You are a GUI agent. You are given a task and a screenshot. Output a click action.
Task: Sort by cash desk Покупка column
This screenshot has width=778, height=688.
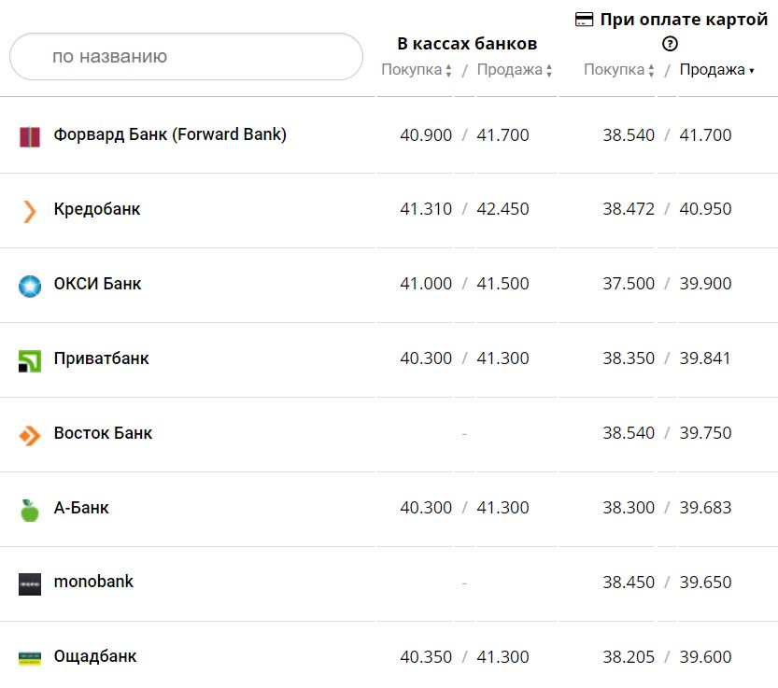click(x=417, y=70)
